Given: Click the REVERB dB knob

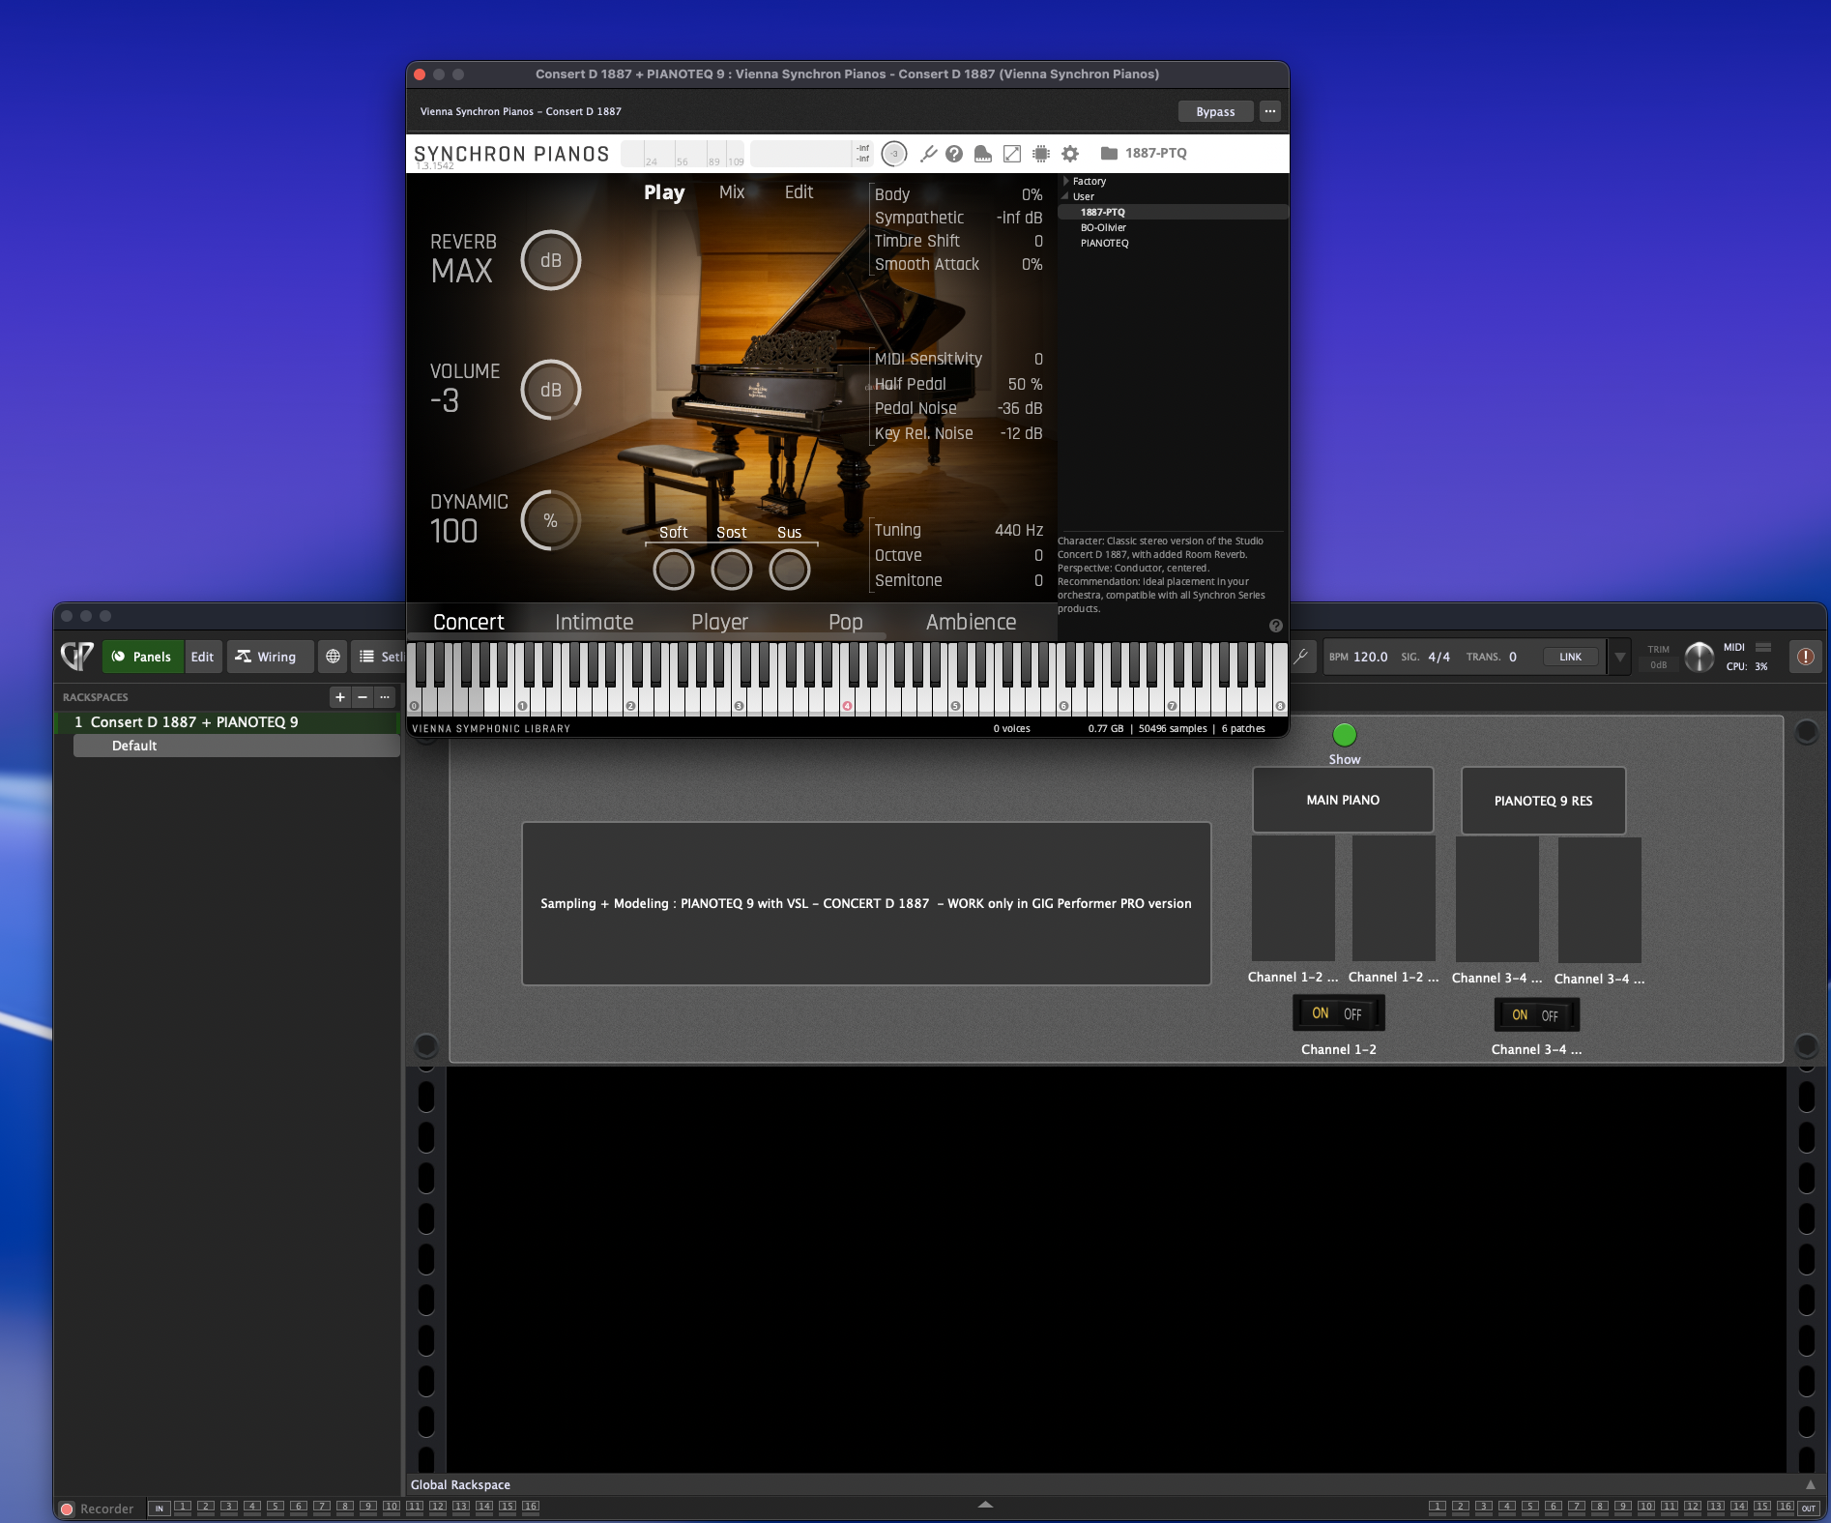Looking at the screenshot, I should point(551,260).
